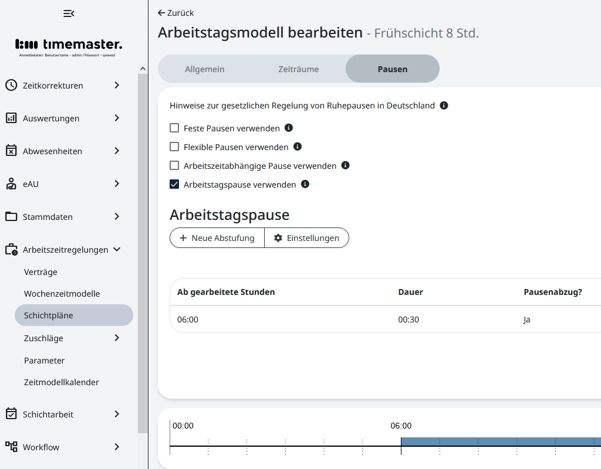Image resolution: width=601 pixels, height=469 pixels.
Task: Open the Abwesenheiten calendar icon
Action: (11, 151)
